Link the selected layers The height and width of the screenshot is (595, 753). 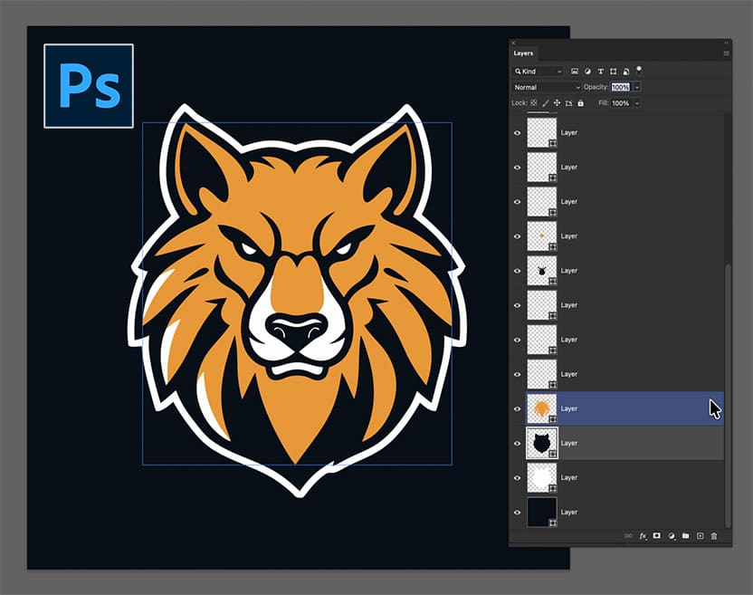(628, 535)
